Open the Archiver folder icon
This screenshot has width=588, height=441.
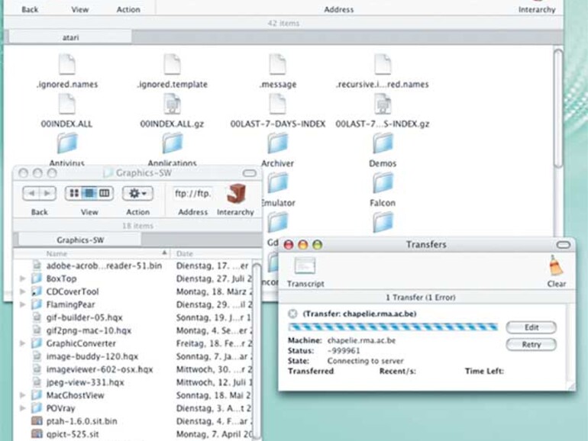pos(277,143)
